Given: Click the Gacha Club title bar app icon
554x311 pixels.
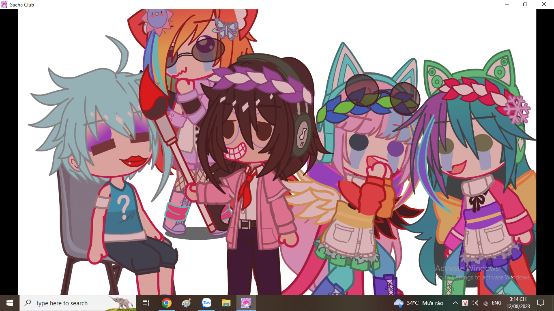Looking at the screenshot, I should pyautogui.click(x=4, y=4).
